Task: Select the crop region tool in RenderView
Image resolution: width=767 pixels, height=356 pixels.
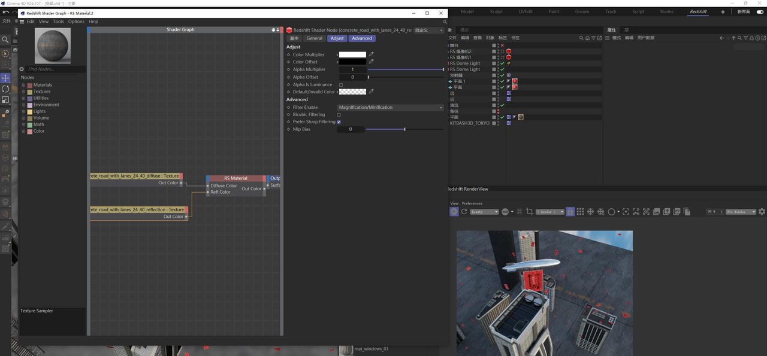Action: (529, 212)
